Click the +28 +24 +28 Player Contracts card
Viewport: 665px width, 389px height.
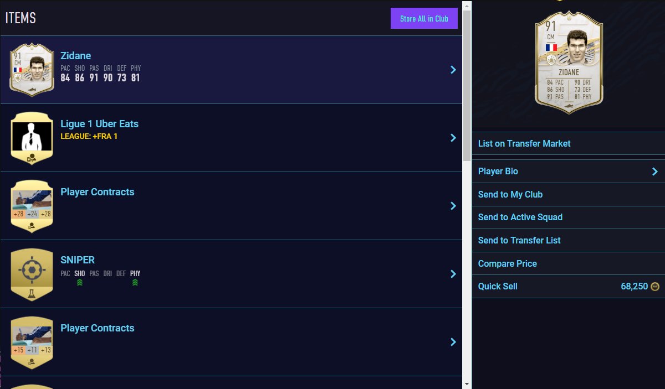[32, 206]
